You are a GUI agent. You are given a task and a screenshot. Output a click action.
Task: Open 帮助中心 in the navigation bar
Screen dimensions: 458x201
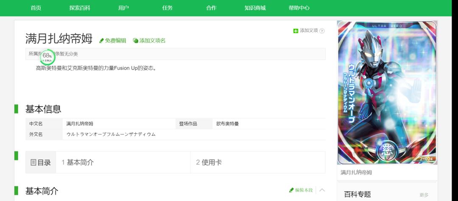click(x=299, y=8)
